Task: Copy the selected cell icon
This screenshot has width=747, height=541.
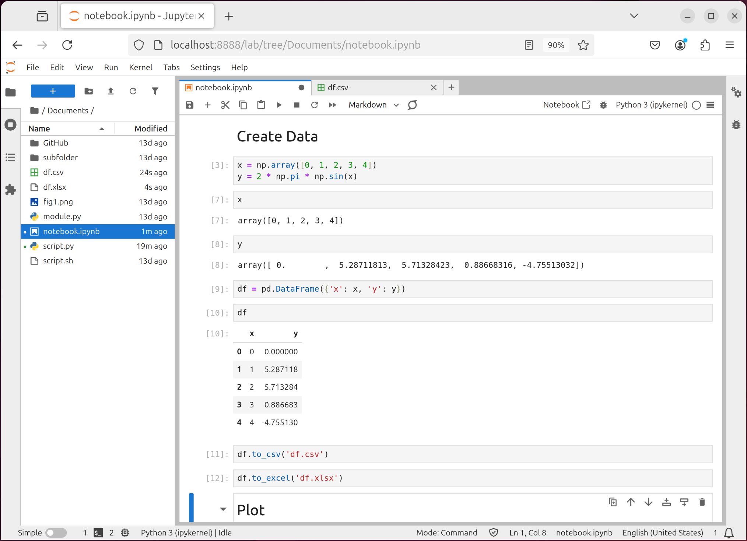Action: (243, 105)
